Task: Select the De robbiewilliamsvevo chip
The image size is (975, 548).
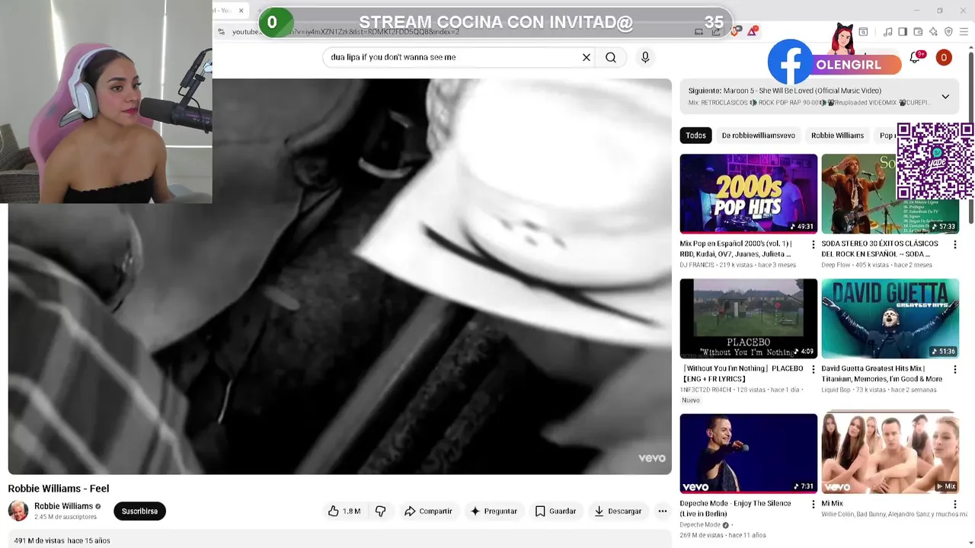Action: pyautogui.click(x=758, y=135)
